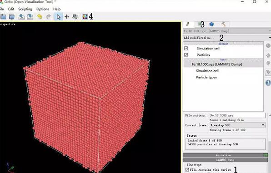Uncheck the Simulation cell display checkbox

pyautogui.click(x=186, y=48)
